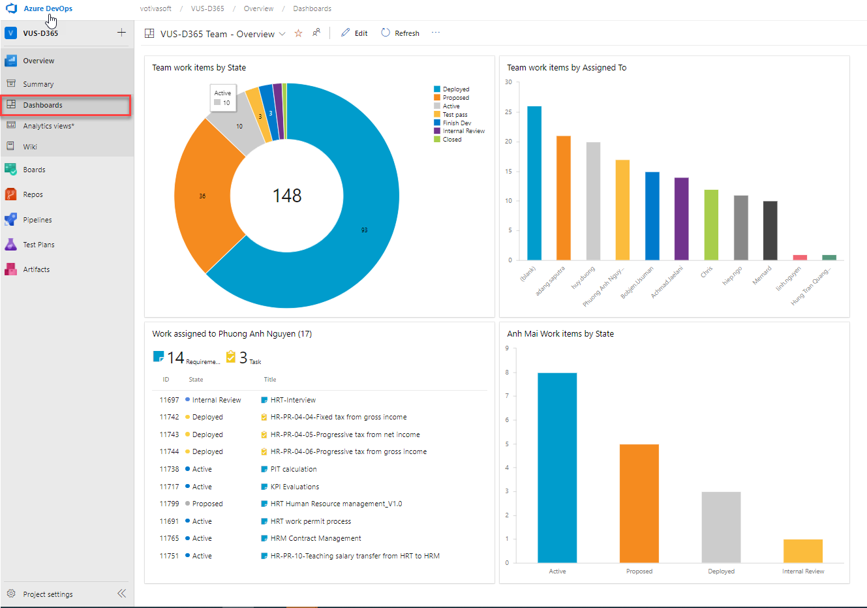
Task: Click the 3 Task count tile
Action: click(x=244, y=357)
